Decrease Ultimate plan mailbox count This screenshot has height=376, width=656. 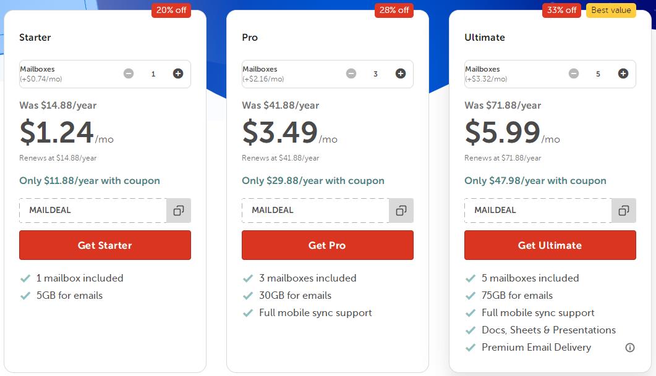[x=574, y=73]
